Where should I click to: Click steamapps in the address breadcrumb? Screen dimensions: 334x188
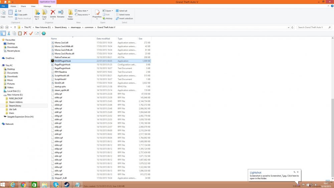pyautogui.click(x=75, y=27)
